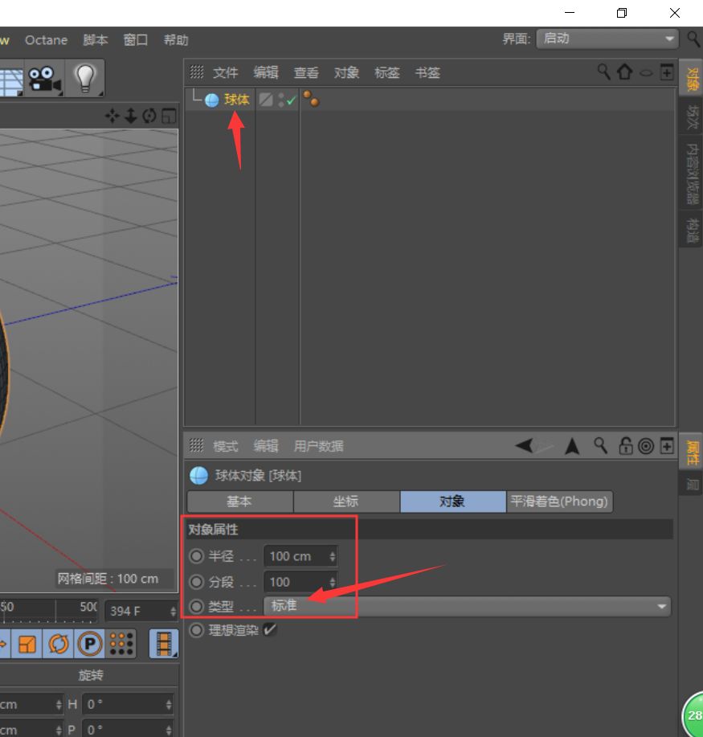
Task: Click the sphere layer color square
Action: click(265, 100)
